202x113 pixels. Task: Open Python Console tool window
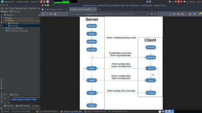pyautogui.click(x=23, y=106)
